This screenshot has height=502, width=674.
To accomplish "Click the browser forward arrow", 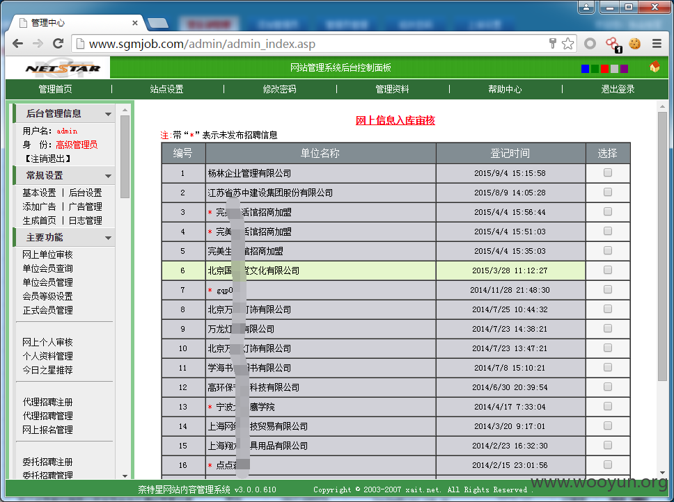I will click(38, 43).
